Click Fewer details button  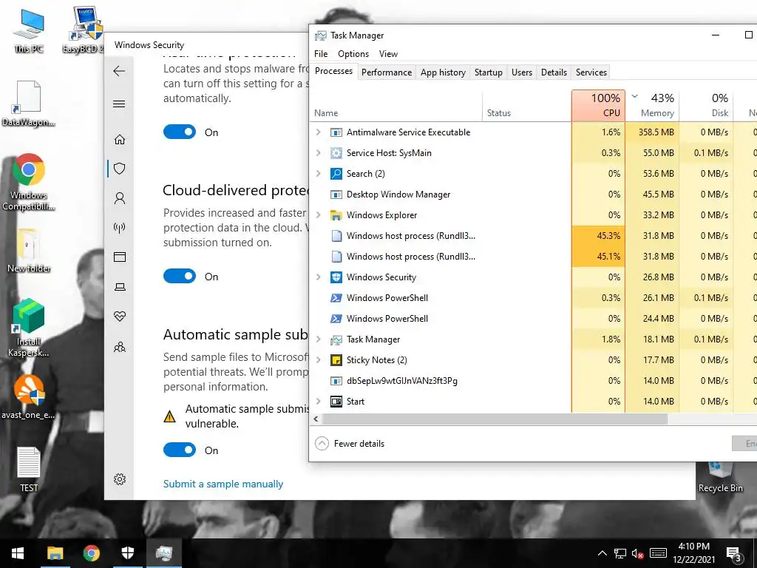tap(350, 444)
